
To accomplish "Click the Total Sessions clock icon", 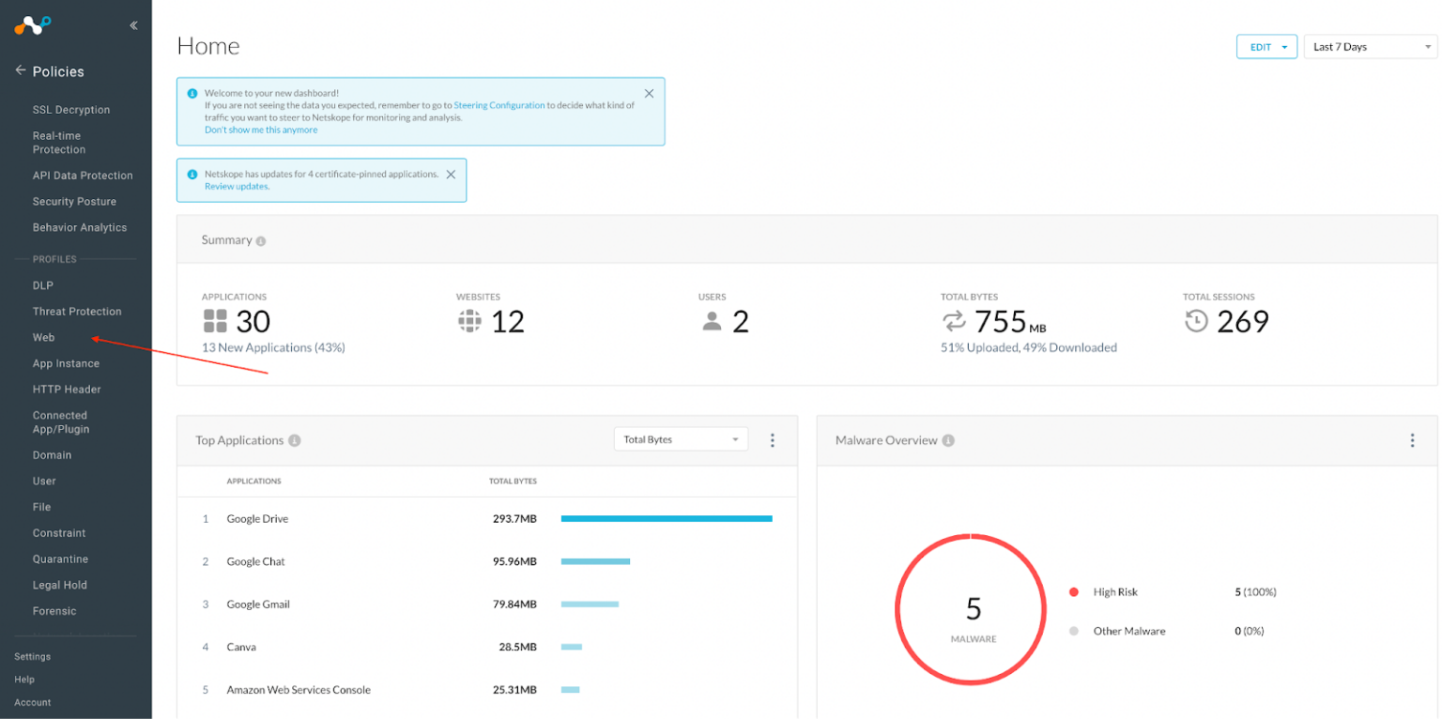I will pos(1196,321).
